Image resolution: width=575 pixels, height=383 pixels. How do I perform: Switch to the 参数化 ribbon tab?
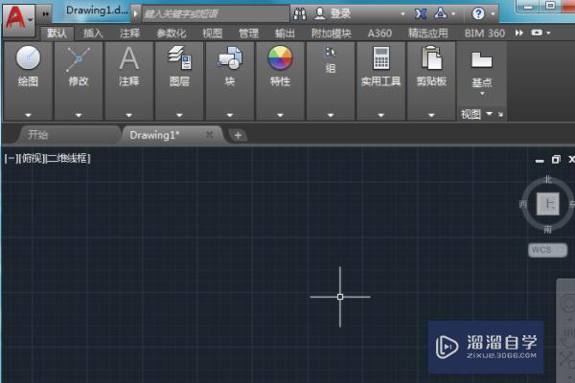(x=171, y=34)
